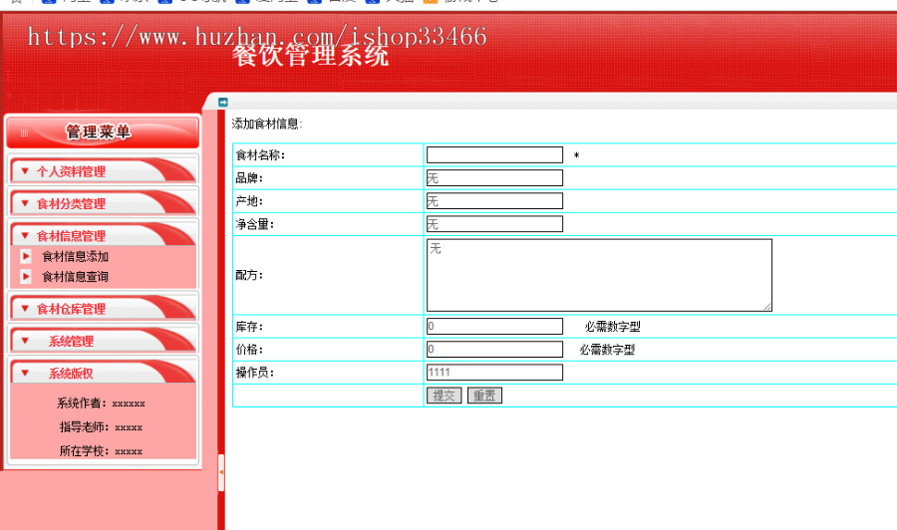Click the 添加食材信息 heading text
Viewport: 897px width, 530px height.
point(267,124)
